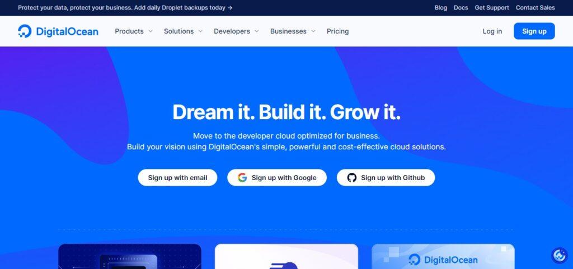Expand the Developers dropdown chevron
573x269 pixels.
(x=256, y=31)
